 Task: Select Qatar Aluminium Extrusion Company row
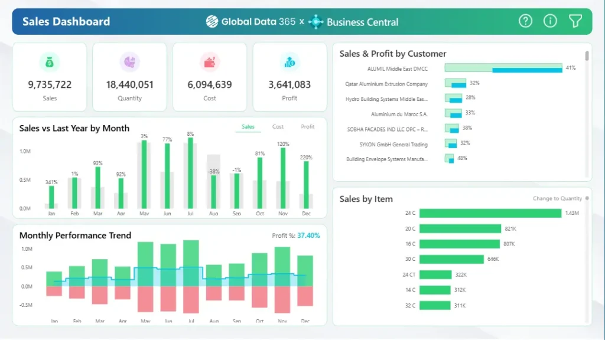(x=386, y=84)
